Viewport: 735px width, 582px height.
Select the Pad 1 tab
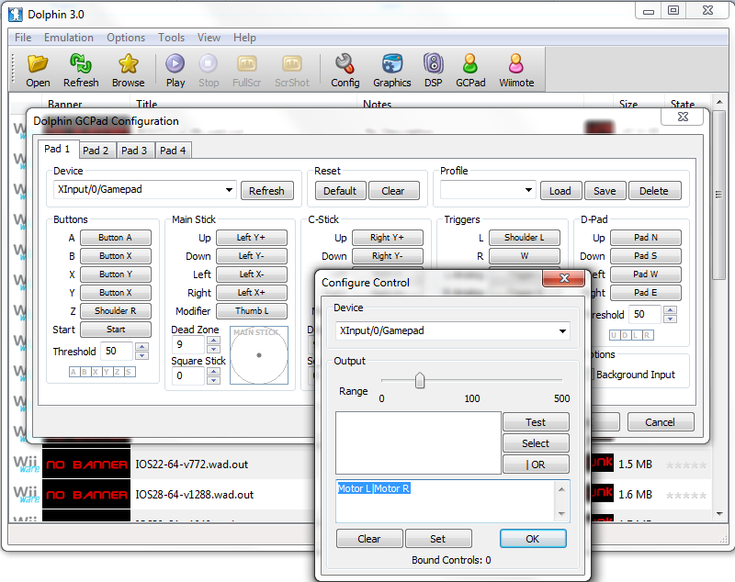[57, 149]
